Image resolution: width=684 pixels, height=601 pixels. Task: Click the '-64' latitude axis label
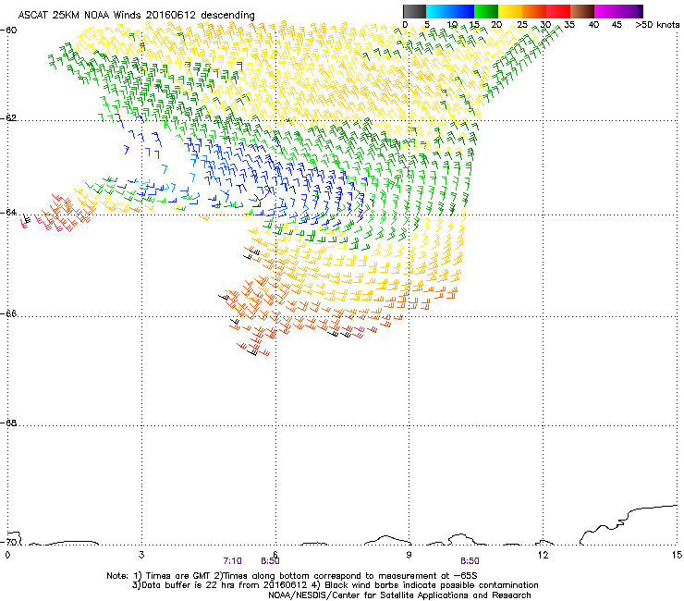coord(8,212)
